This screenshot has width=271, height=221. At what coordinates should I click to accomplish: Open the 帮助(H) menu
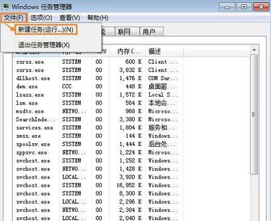coord(98,18)
